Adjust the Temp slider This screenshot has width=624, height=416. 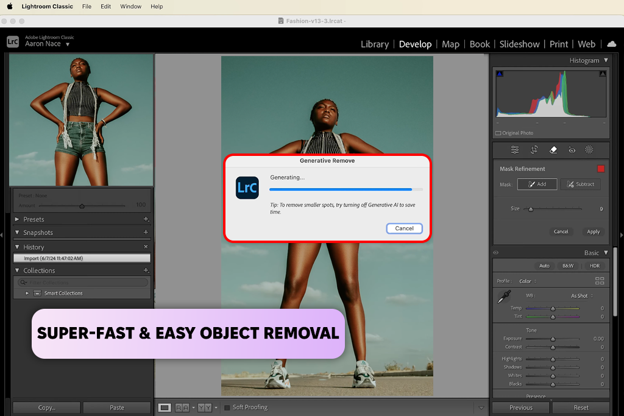point(553,308)
